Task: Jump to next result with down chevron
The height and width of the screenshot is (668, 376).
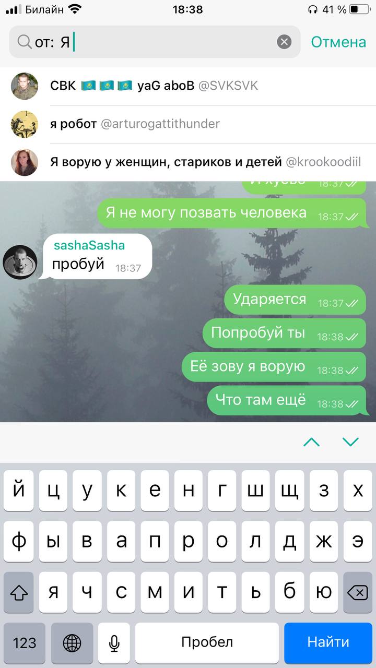Action: [x=350, y=442]
